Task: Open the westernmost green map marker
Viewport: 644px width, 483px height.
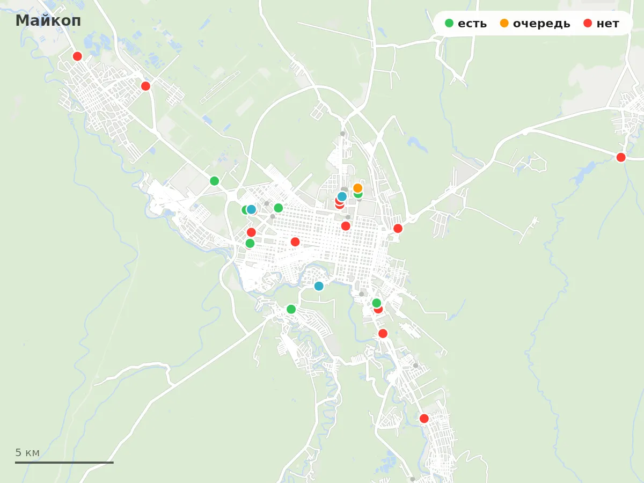Action: (214, 181)
